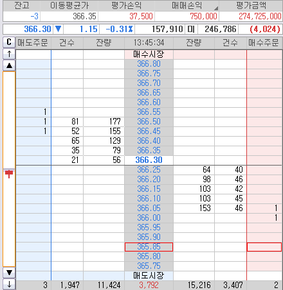Select price 366.00 in the ladder

point(149,217)
